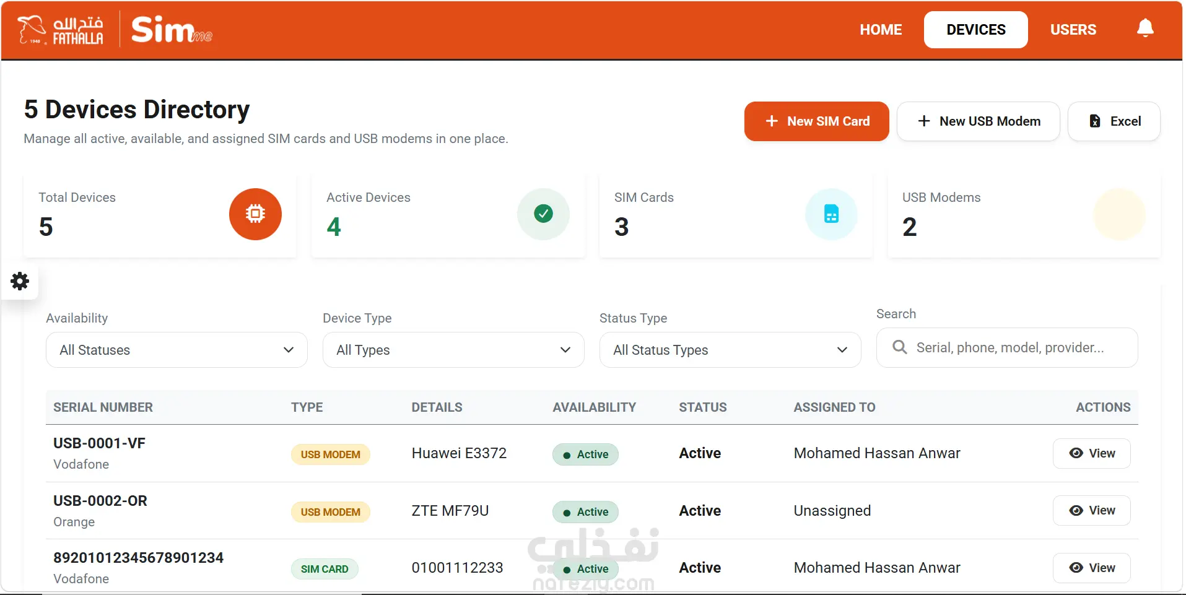The image size is (1186, 595).
Task: Click the orange Total Devices chip icon
Action: [x=255, y=214]
